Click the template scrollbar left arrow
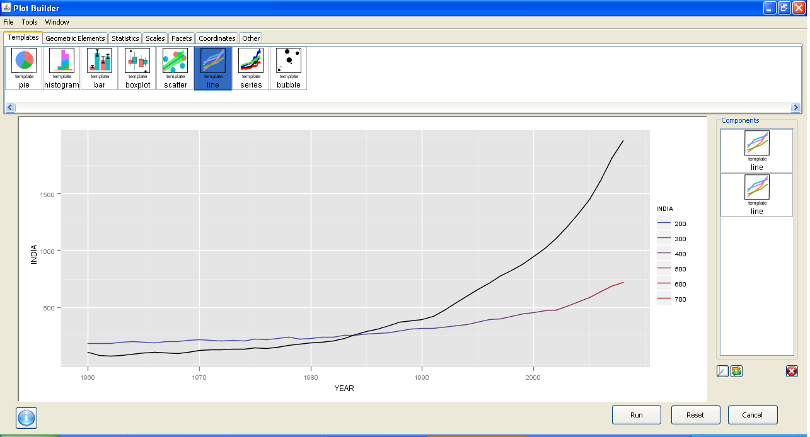 [x=9, y=108]
